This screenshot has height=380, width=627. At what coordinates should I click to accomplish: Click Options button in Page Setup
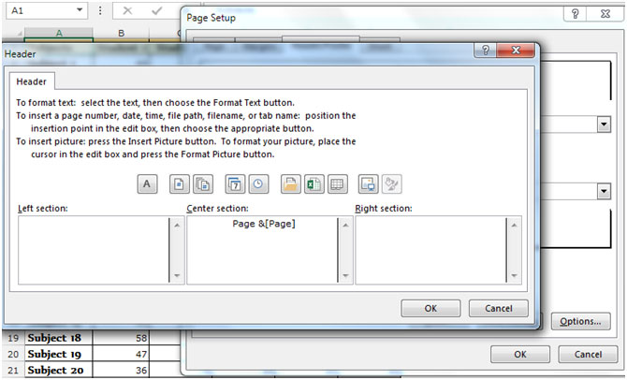[580, 321]
